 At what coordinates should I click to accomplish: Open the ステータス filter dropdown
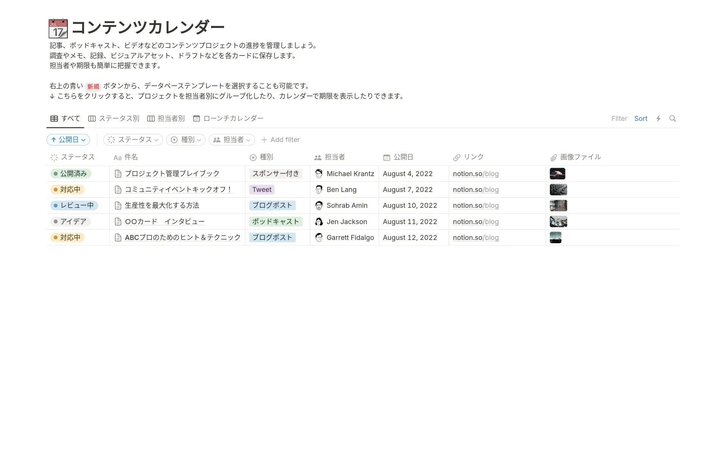click(133, 139)
